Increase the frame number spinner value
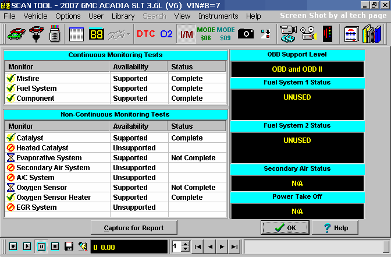 [186, 244]
